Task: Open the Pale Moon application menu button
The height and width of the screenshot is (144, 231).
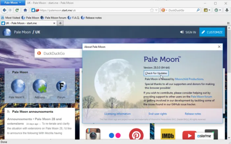Action: (x=13, y=3)
